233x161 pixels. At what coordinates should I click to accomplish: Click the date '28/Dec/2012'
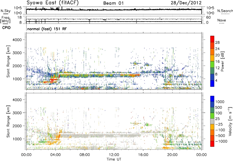[x=186, y=3]
